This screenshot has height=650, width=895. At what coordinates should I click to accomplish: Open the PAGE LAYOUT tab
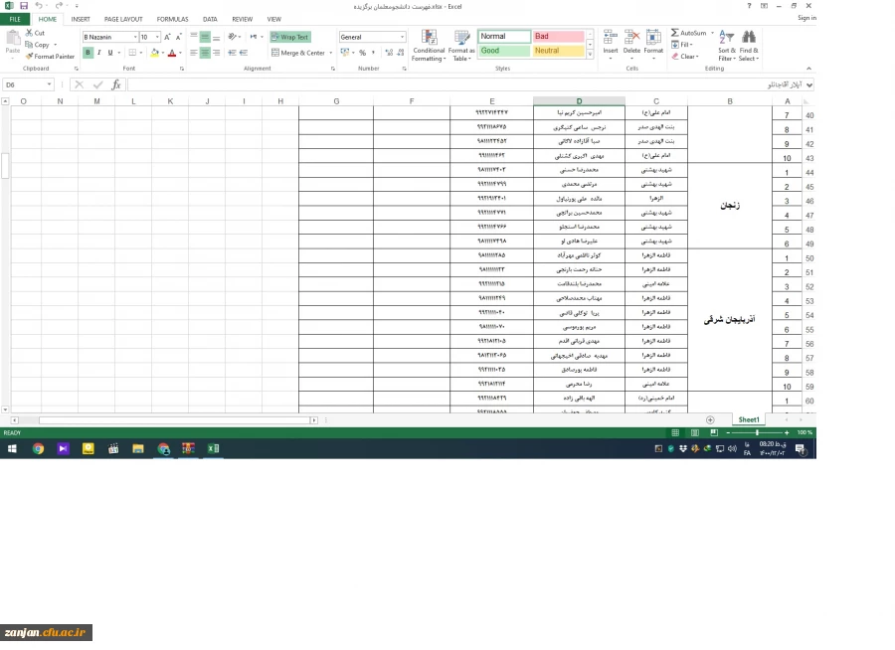pos(123,19)
